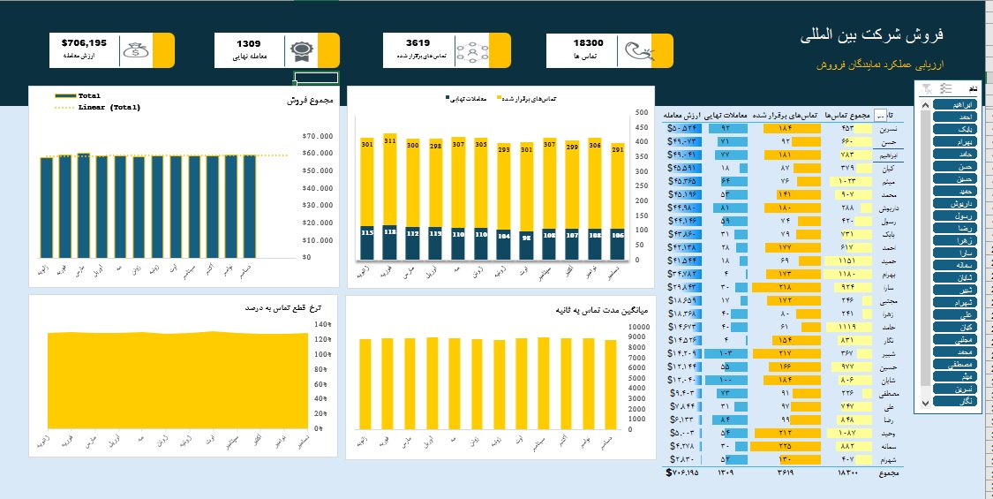Select the مصطفی slicer button
The width and height of the screenshot is (993, 499).
(x=956, y=364)
